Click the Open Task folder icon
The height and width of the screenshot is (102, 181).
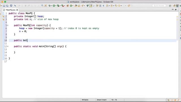pyautogui.click(x=79, y=6)
